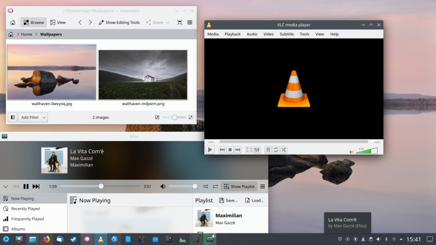Skip to next track in Elisa
The image size is (436, 245).
click(x=36, y=186)
